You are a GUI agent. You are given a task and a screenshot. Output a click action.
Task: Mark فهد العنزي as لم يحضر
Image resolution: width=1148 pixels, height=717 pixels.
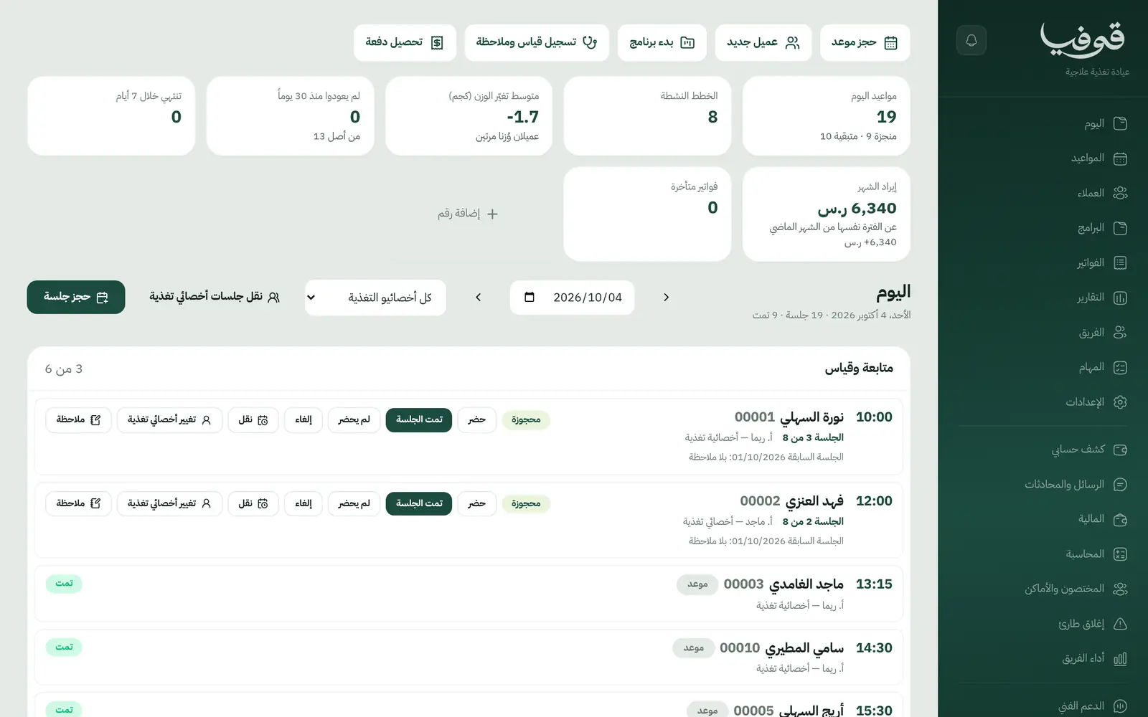[354, 503]
